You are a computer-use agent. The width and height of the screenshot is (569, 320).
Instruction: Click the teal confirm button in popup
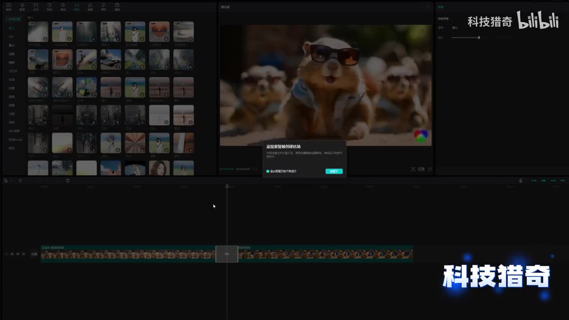click(334, 171)
